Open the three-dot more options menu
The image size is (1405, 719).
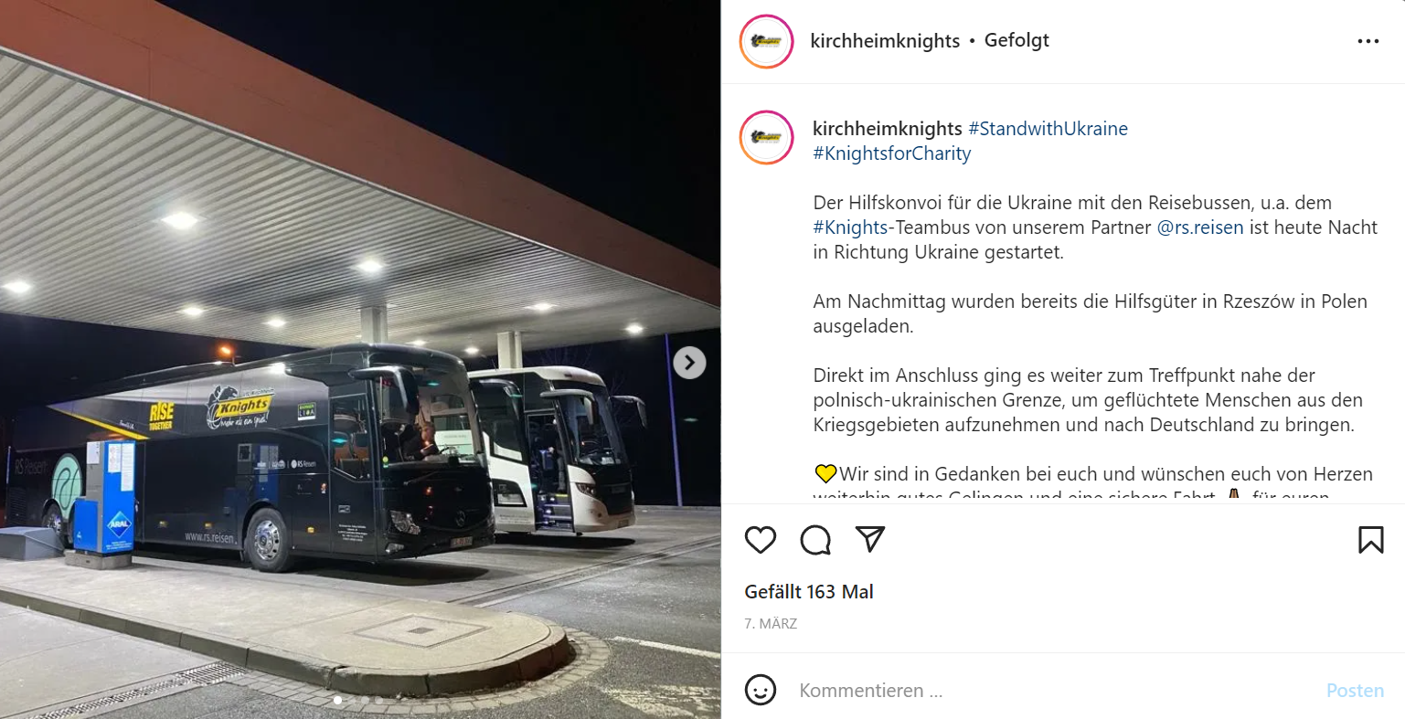(x=1368, y=41)
